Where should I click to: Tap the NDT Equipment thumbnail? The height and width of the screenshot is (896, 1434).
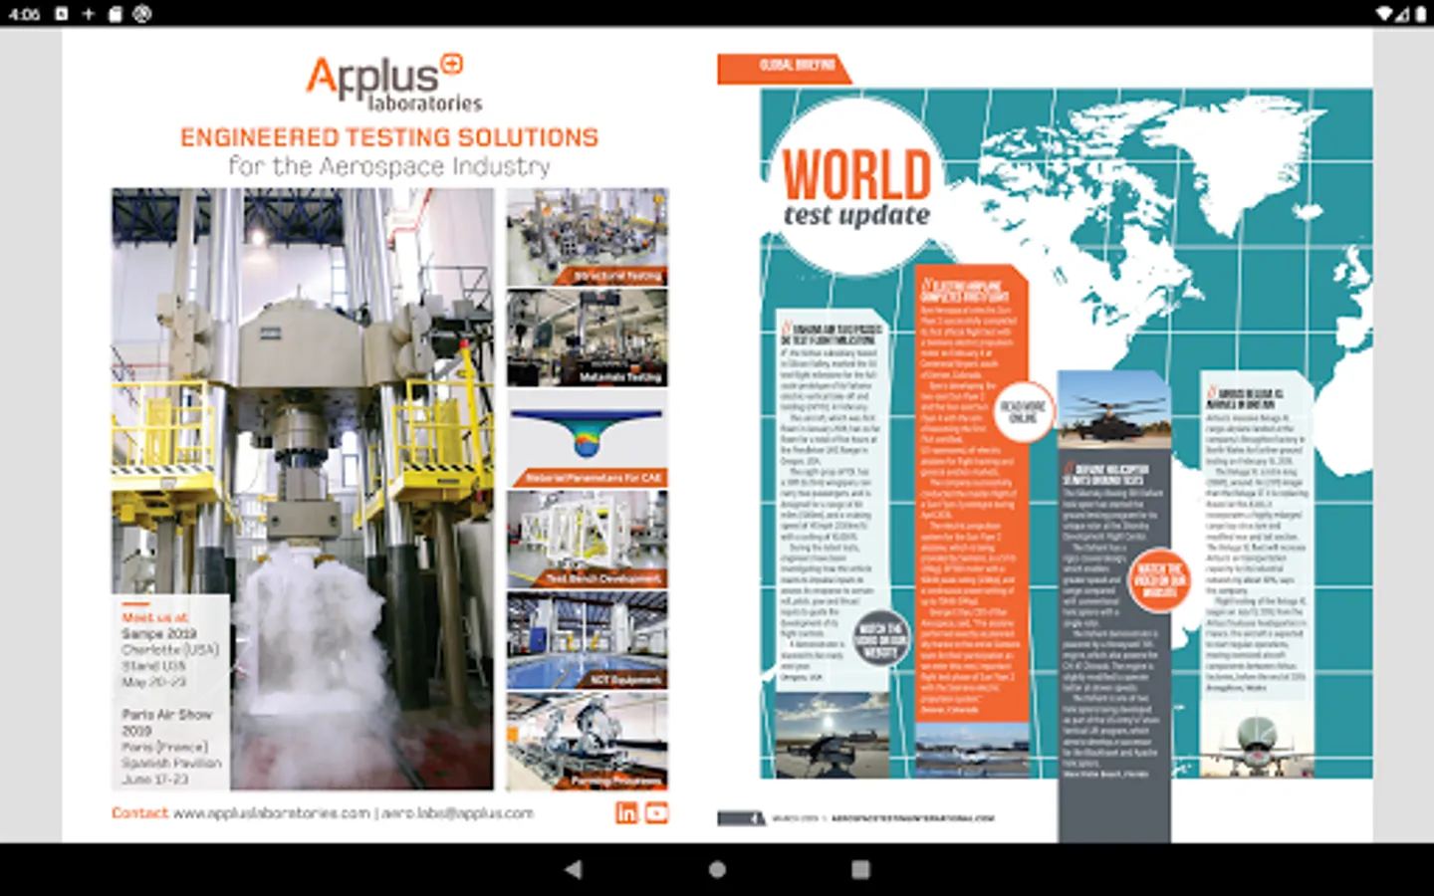pos(587,641)
